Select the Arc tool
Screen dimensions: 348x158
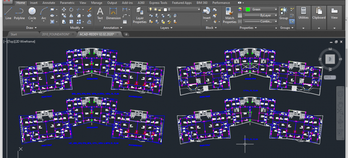[x=44, y=13]
